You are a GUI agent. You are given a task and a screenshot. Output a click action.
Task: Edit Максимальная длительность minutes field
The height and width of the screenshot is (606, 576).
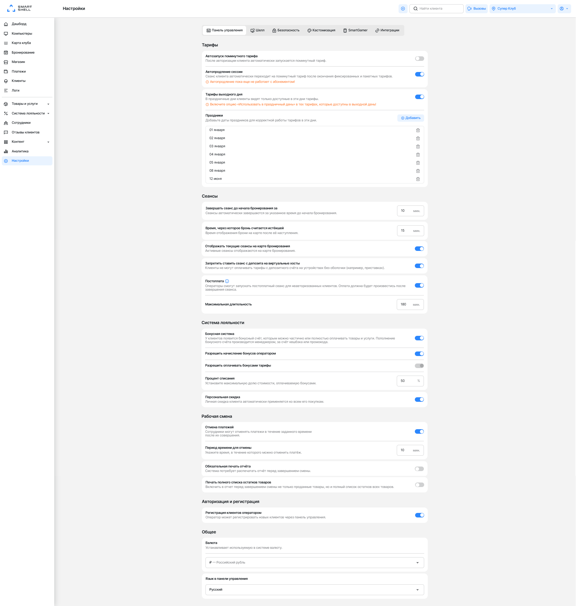410,305
